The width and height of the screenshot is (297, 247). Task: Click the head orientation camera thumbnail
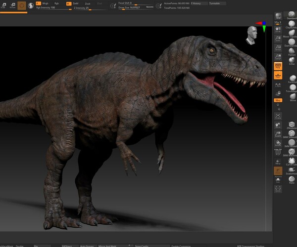click(251, 36)
